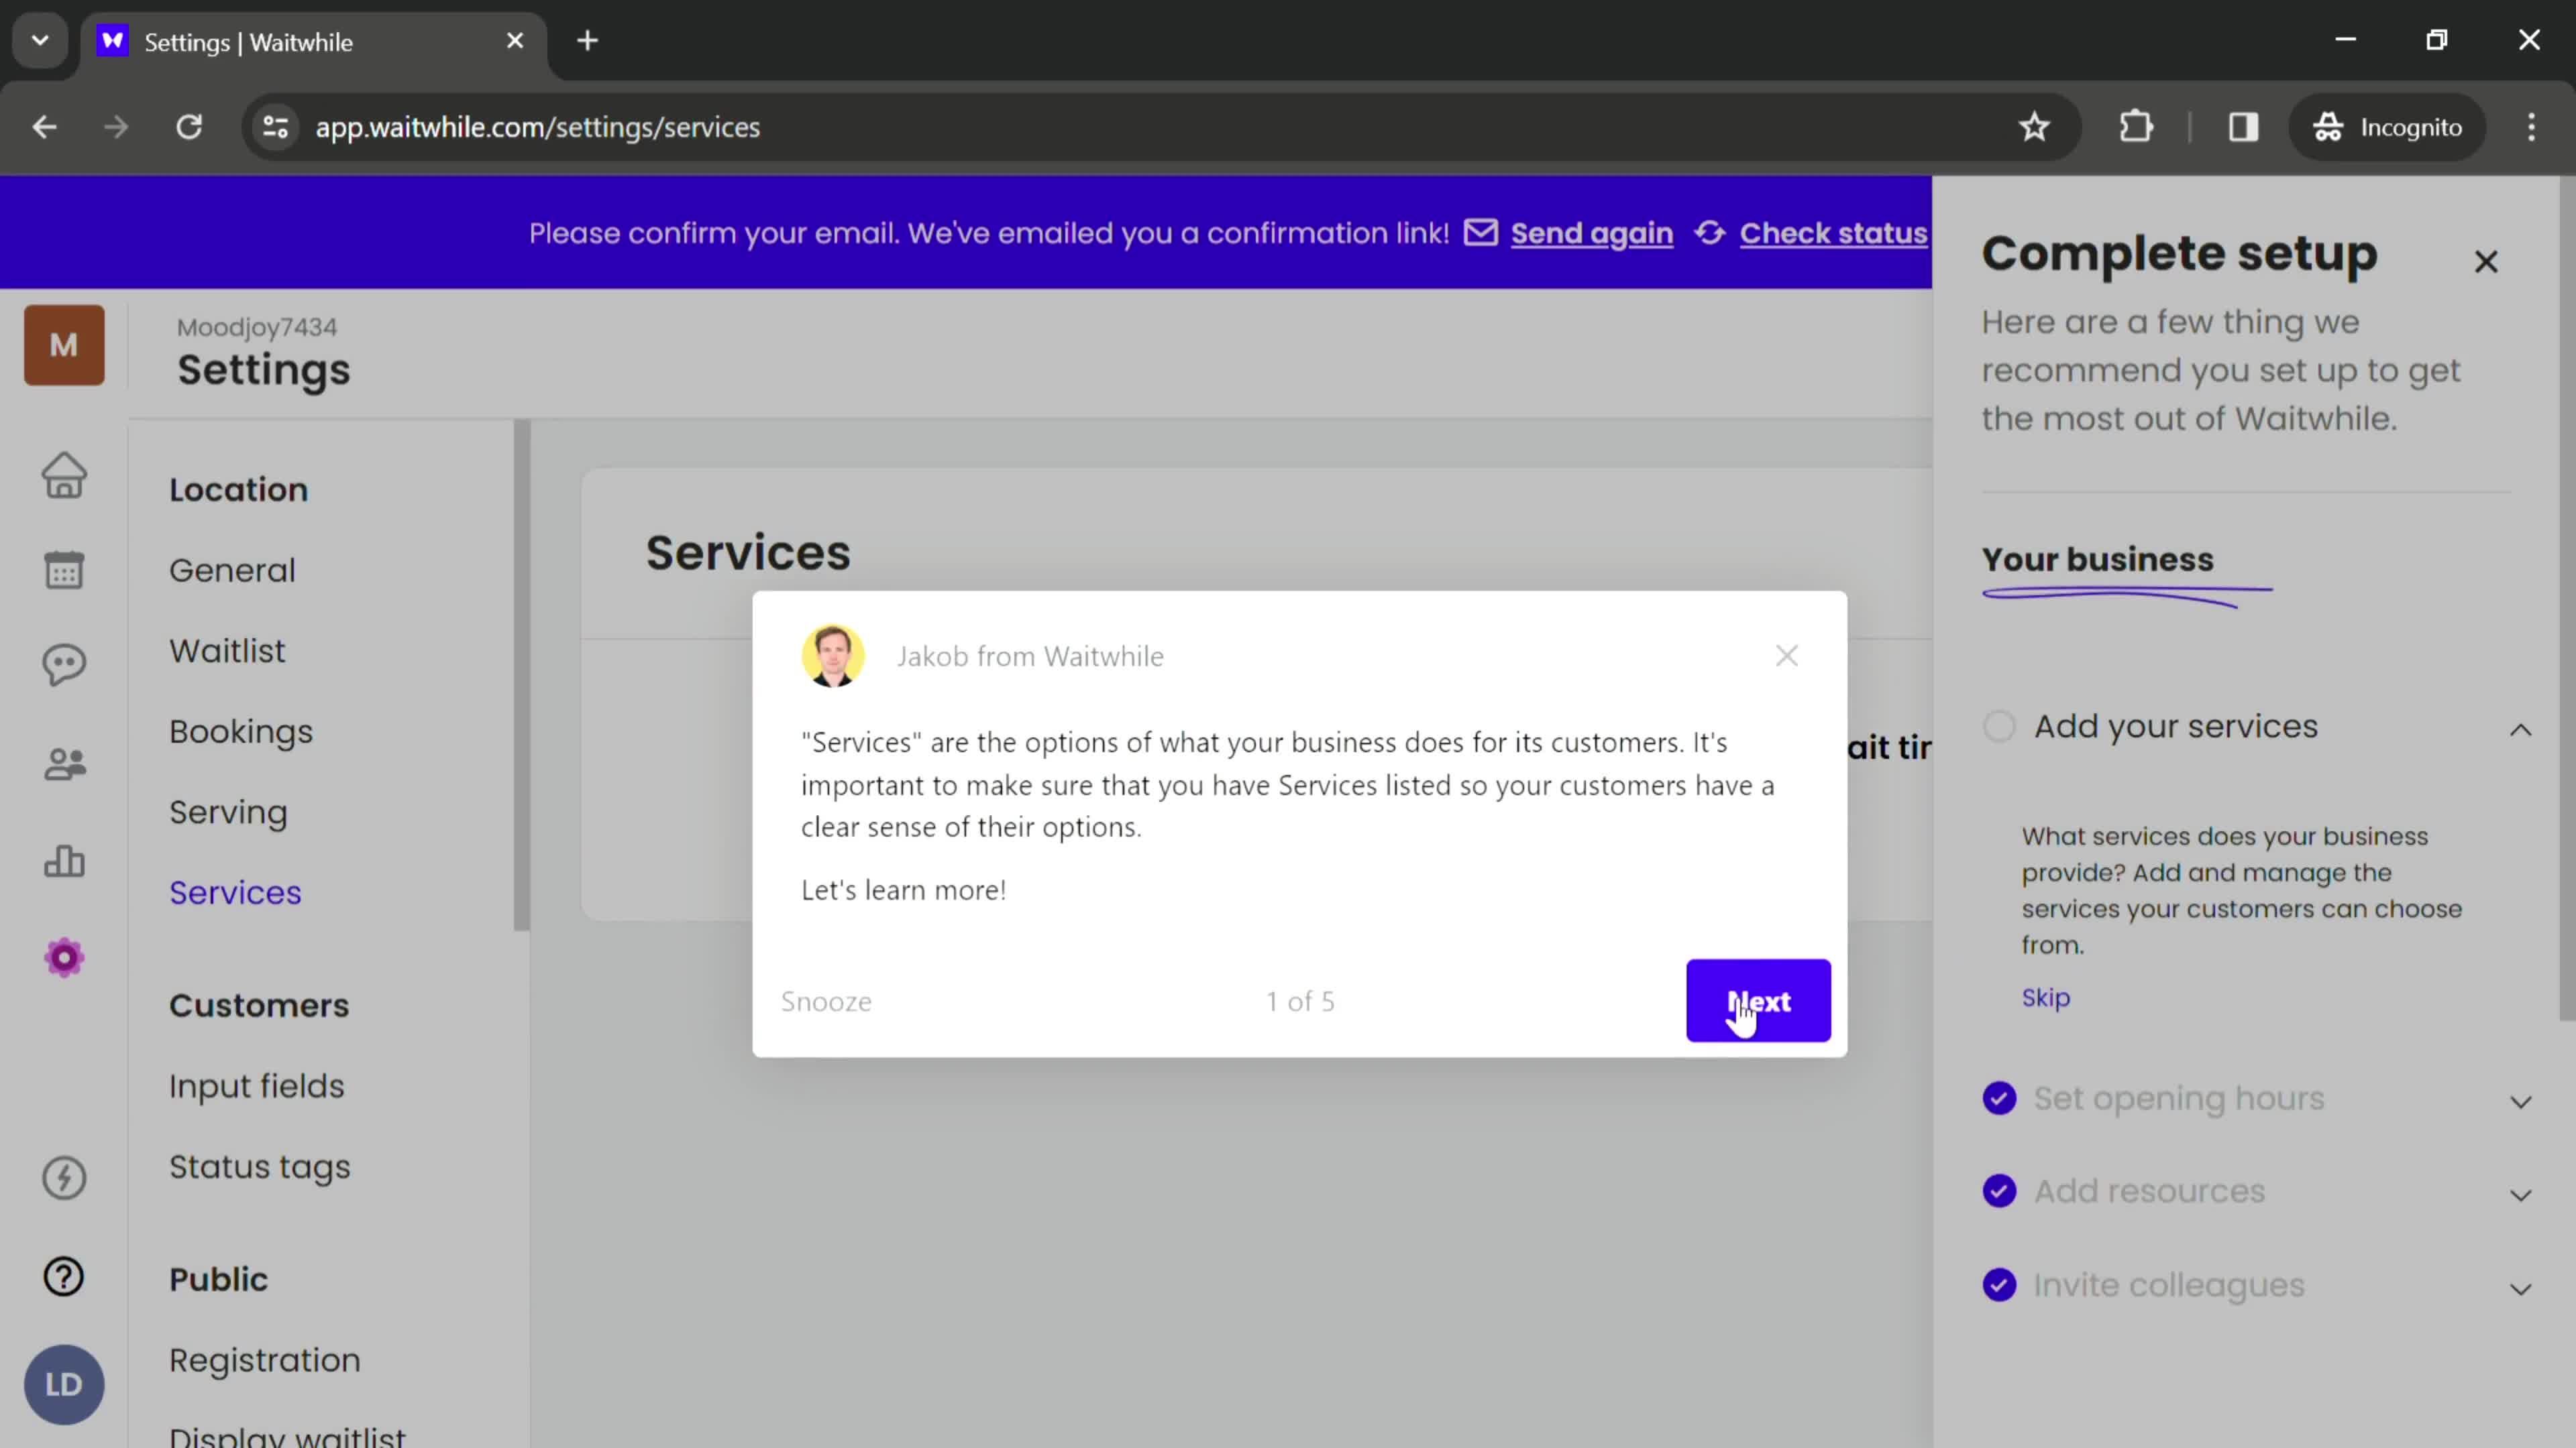Image resolution: width=2576 pixels, height=1448 pixels.
Task: Click the refresh icon beside Check status
Action: click(x=1710, y=232)
